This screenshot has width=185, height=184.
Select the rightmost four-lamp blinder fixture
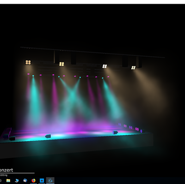133,68
